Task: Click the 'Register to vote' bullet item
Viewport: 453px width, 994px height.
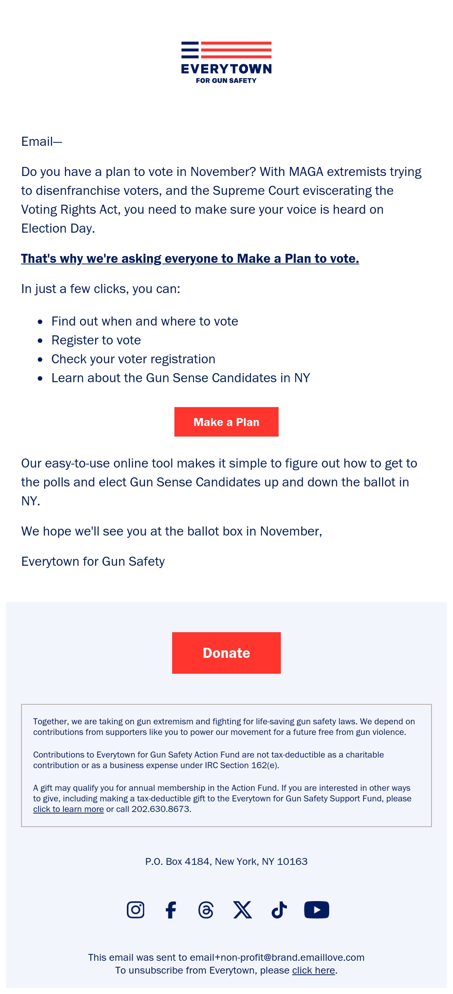Action: coord(96,340)
